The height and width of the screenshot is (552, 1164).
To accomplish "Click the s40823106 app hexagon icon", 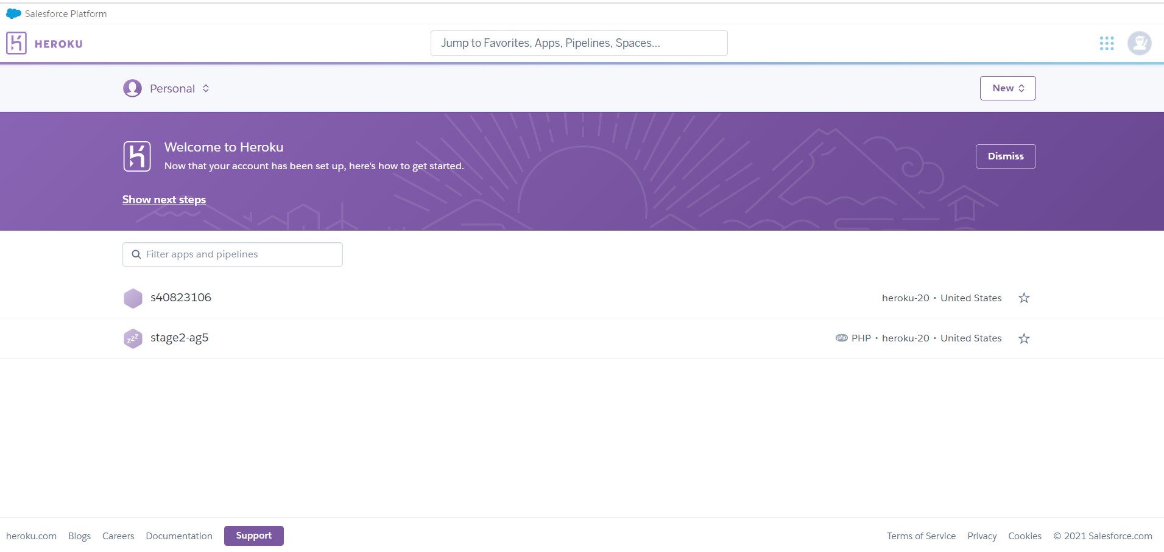I will [133, 298].
